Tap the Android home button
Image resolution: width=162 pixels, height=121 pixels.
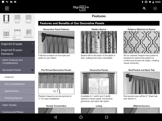click(x=81, y=117)
